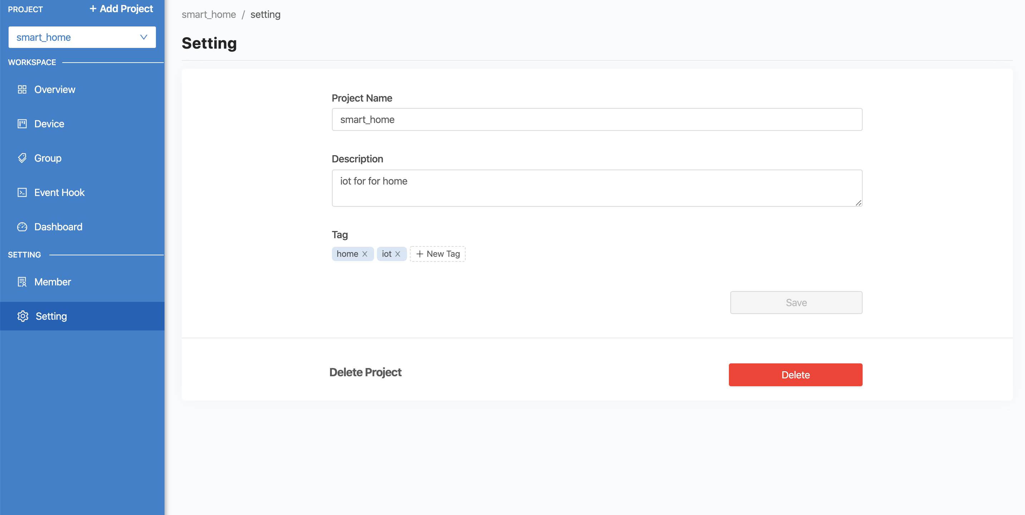Click the plus icon beside Add Project
The width and height of the screenshot is (1025, 515).
coord(93,9)
